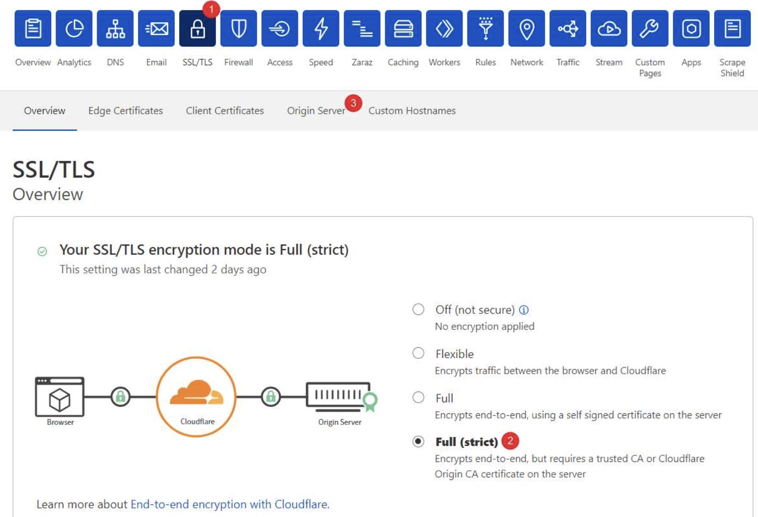The image size is (758, 517).
Task: Open the Stream cloud play icon
Action: [x=609, y=28]
